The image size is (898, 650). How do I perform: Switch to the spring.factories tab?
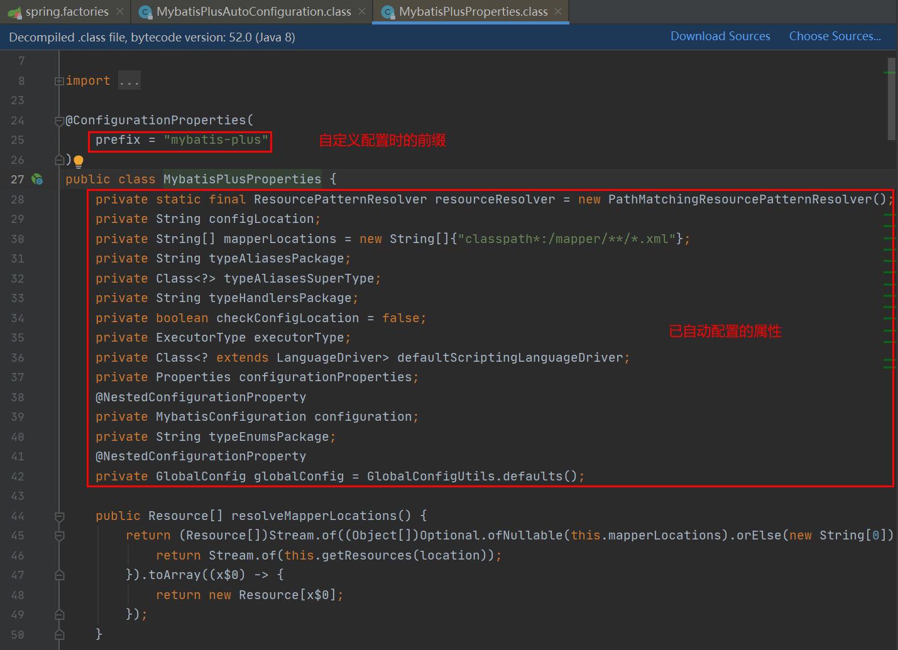(x=67, y=12)
